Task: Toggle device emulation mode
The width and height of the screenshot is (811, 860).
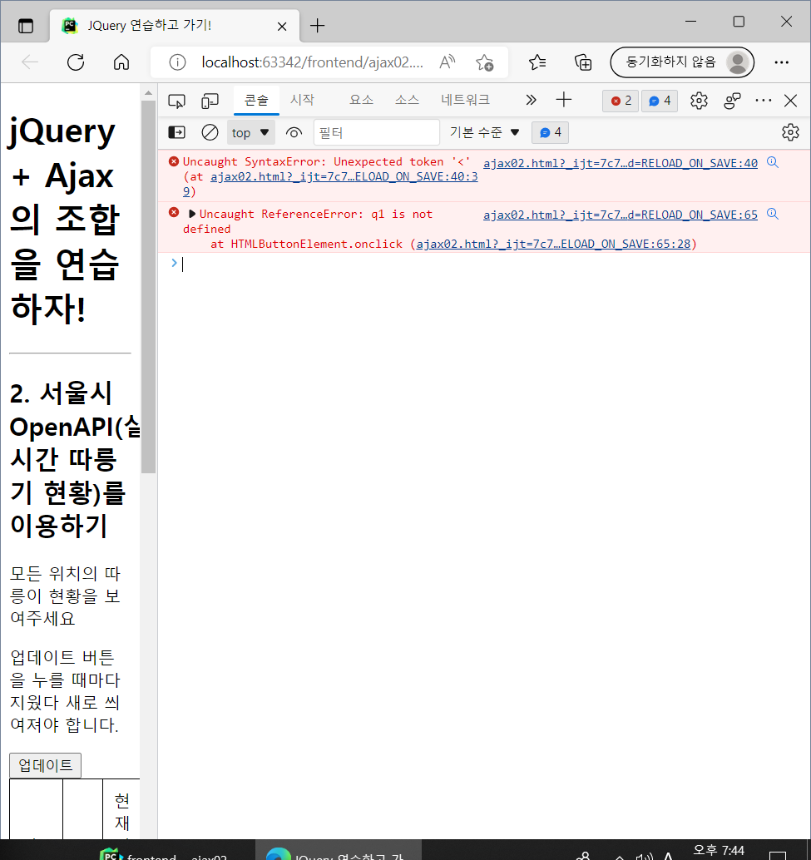Action: [x=210, y=101]
